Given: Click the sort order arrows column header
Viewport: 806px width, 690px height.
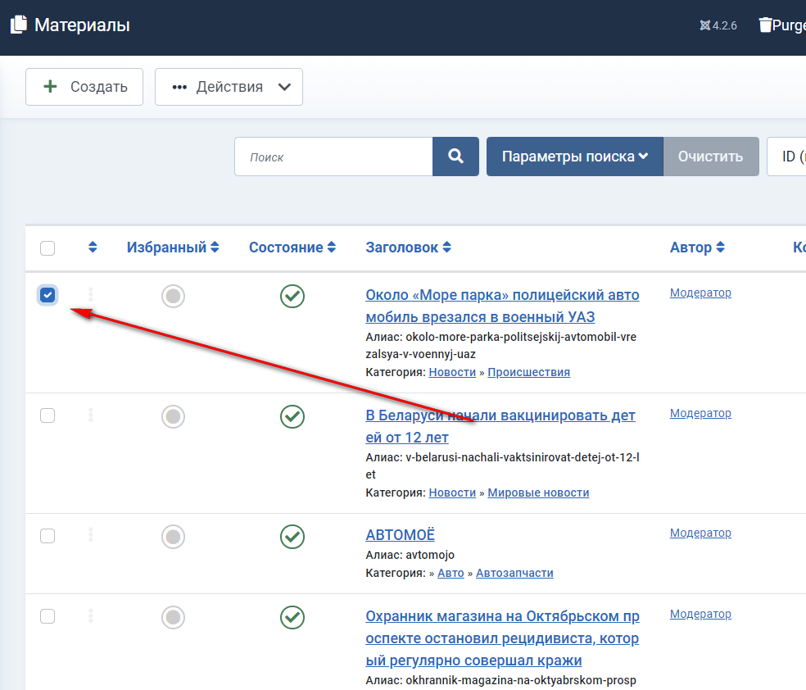Looking at the screenshot, I should tap(93, 247).
